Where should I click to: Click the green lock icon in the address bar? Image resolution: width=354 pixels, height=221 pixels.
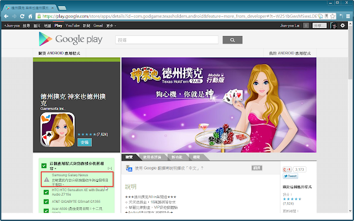[x=39, y=16]
